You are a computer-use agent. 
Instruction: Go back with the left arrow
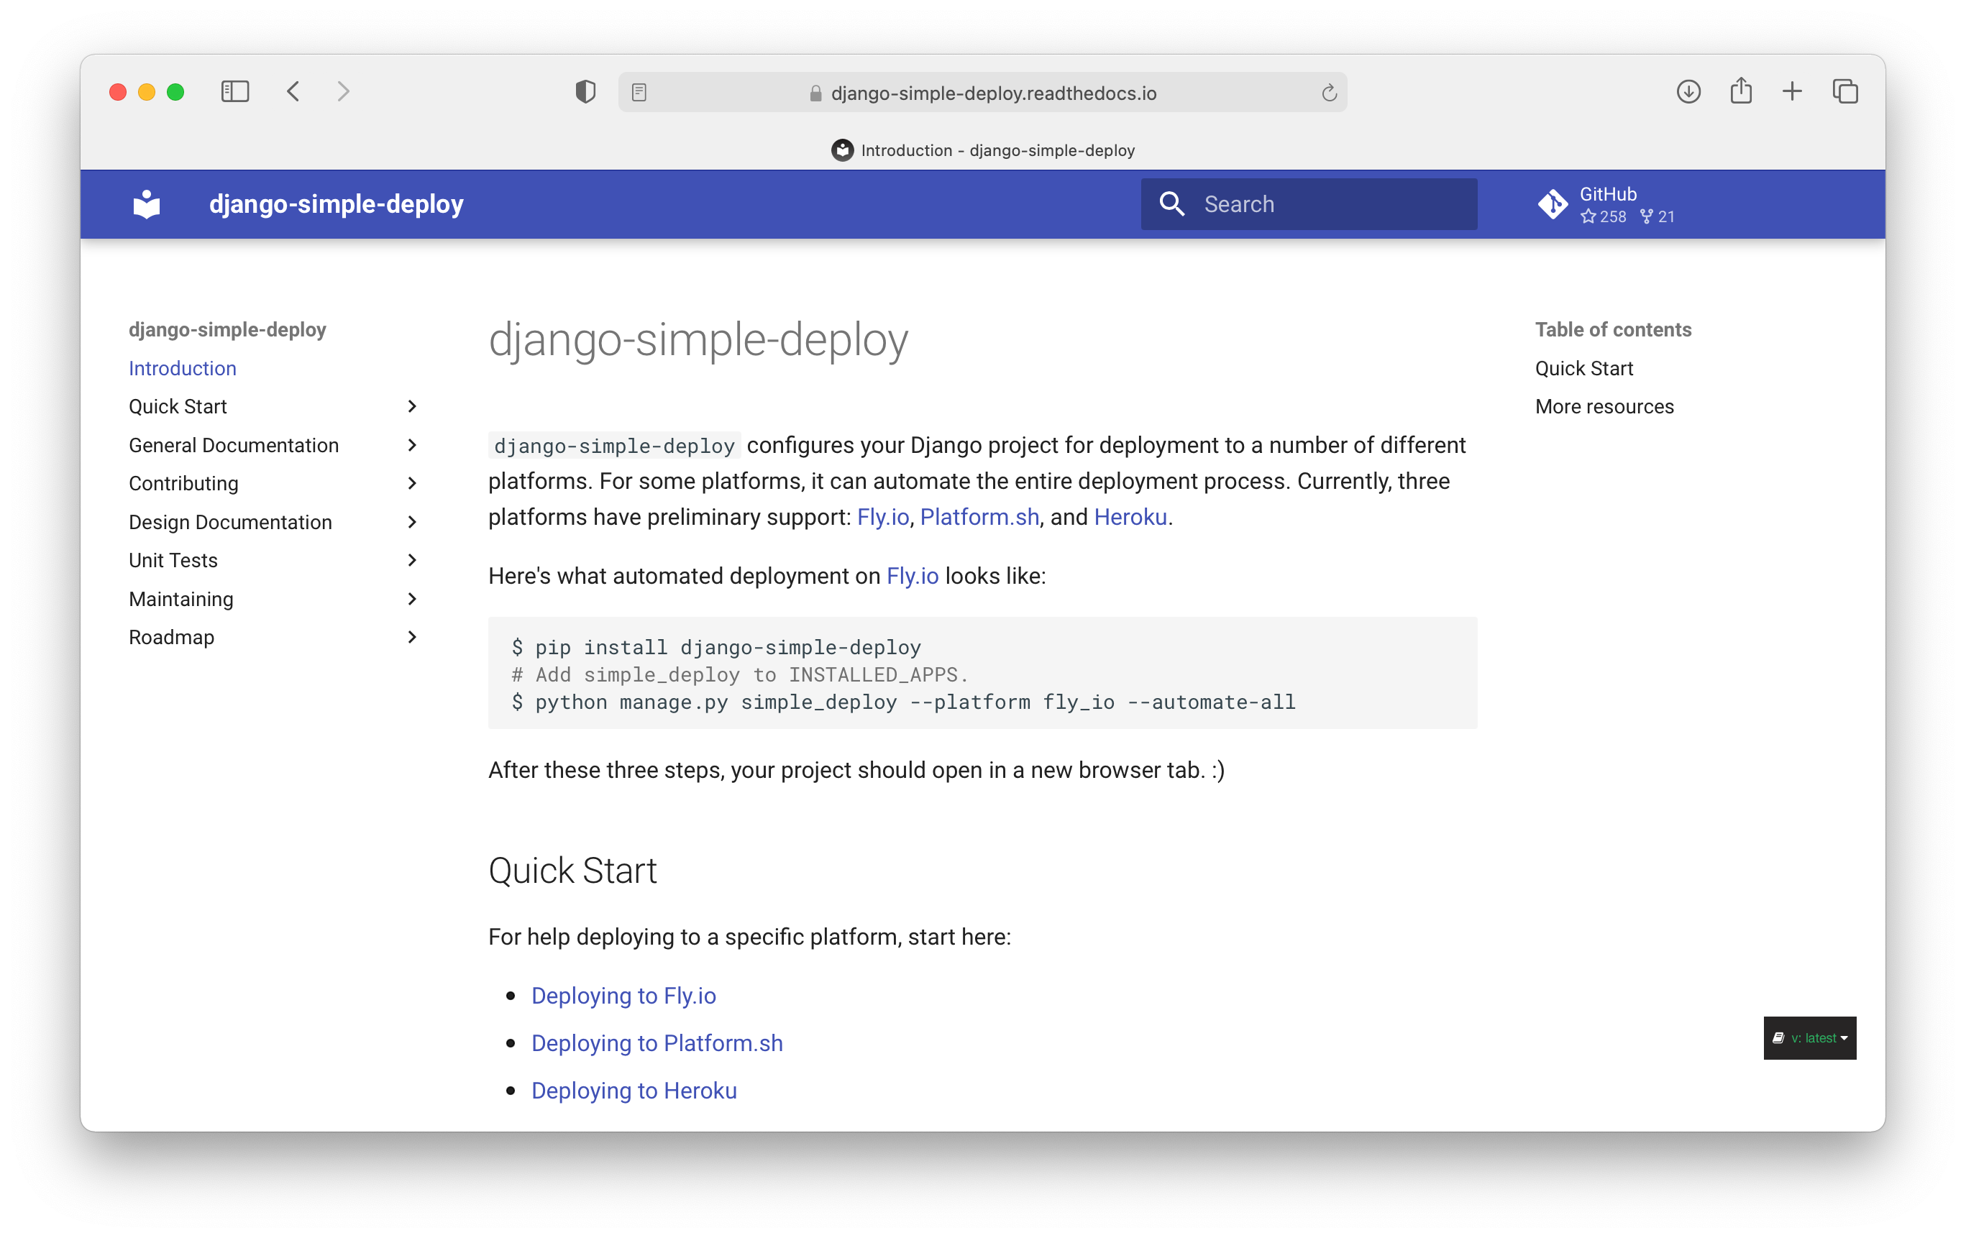[x=293, y=91]
